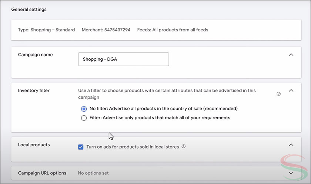Click the General settings heading

(29, 9)
